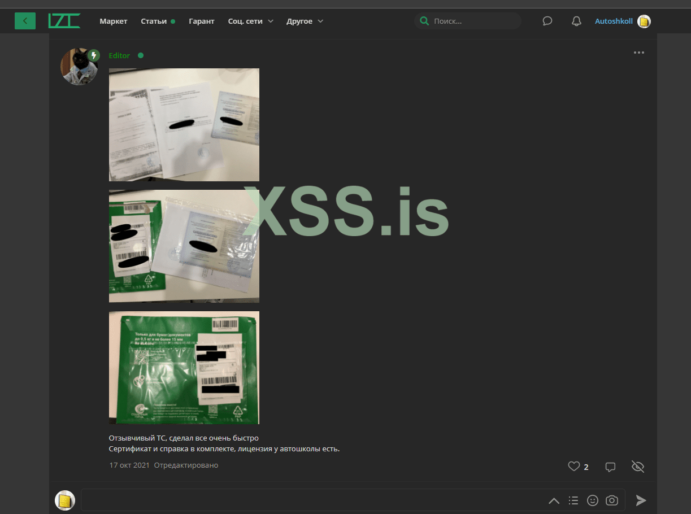Click the magnifier search icon
Viewport: 691px width, 514px height.
pyautogui.click(x=424, y=21)
